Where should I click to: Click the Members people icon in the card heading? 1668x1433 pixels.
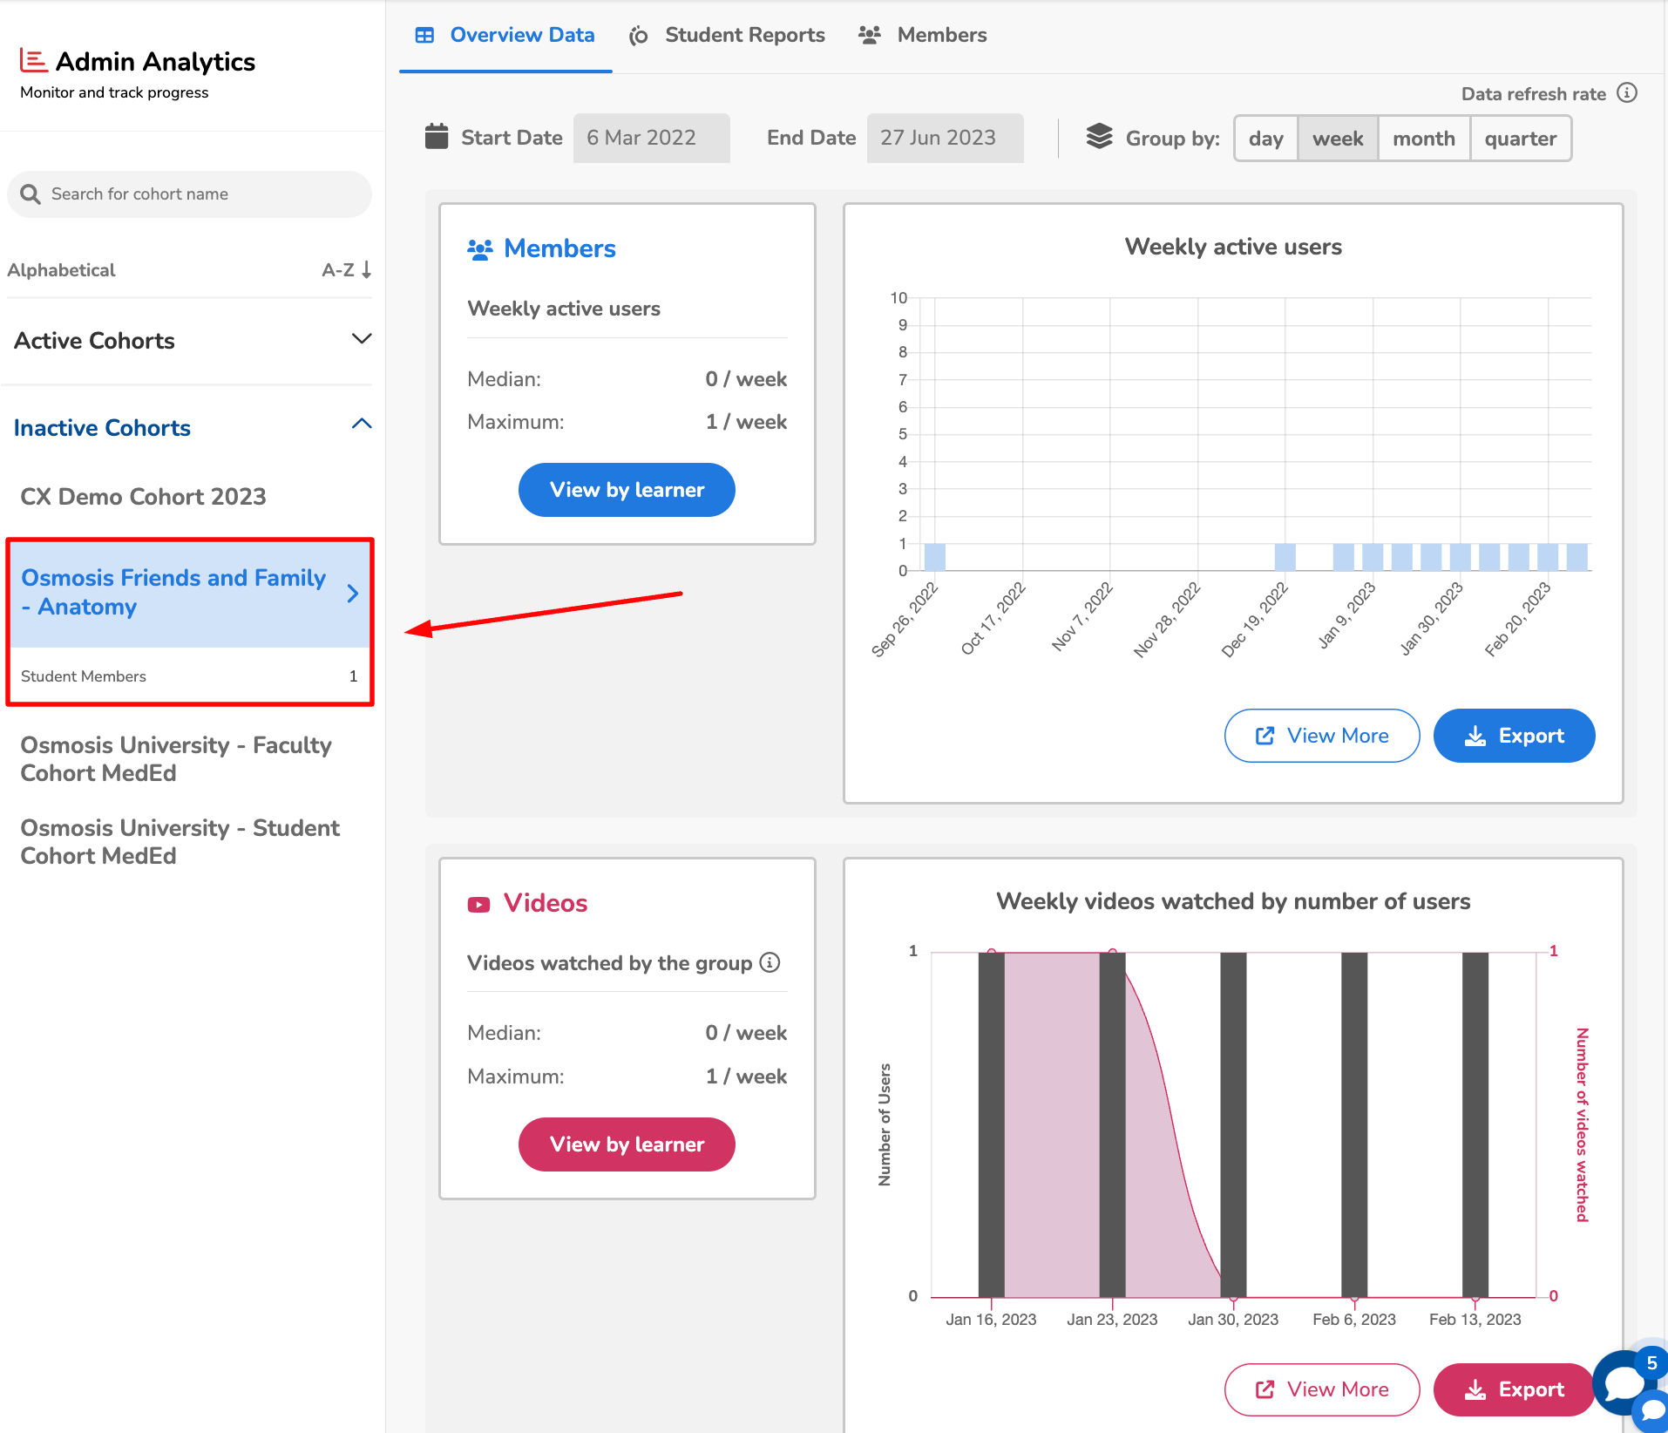(x=480, y=249)
